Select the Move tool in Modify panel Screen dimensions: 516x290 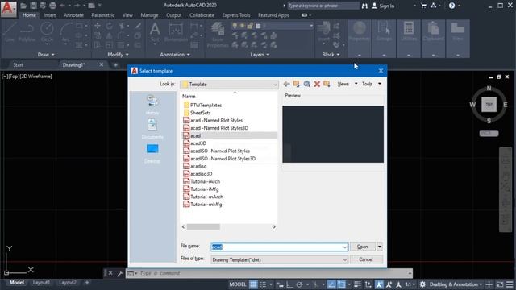98,26
